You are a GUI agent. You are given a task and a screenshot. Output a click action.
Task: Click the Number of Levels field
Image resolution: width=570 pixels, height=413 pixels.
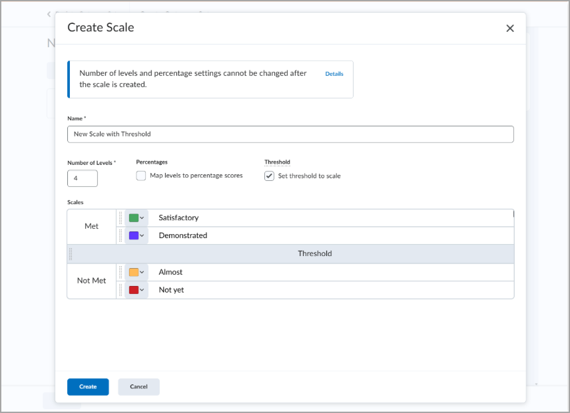(x=83, y=178)
